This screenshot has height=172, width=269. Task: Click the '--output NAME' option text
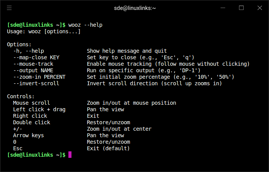coord(33,70)
